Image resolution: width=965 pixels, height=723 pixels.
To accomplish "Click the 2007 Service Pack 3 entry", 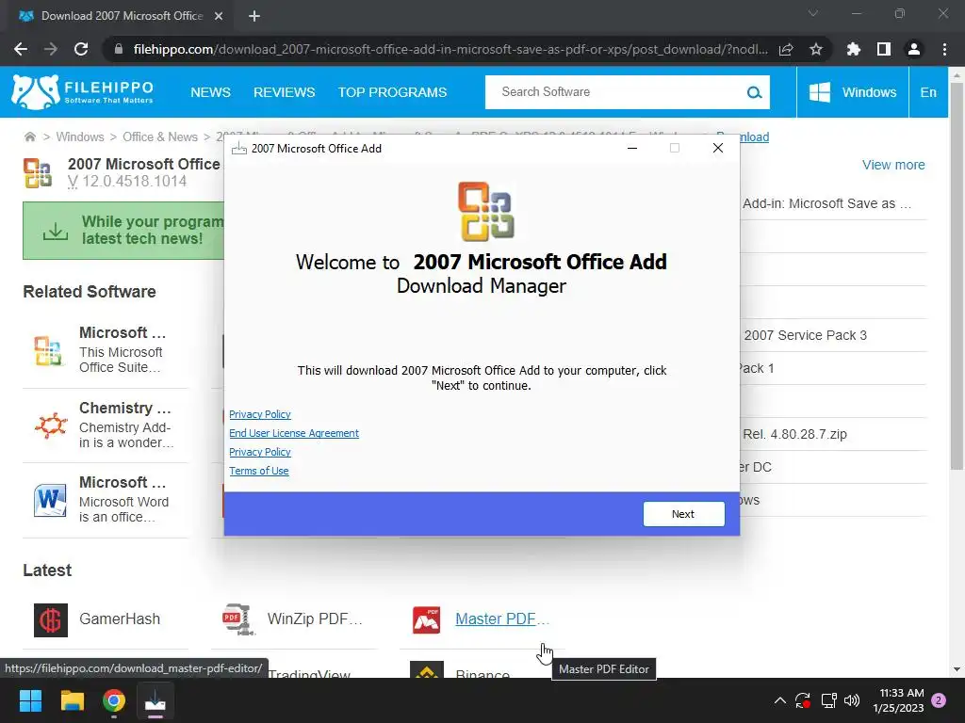I will (x=805, y=335).
